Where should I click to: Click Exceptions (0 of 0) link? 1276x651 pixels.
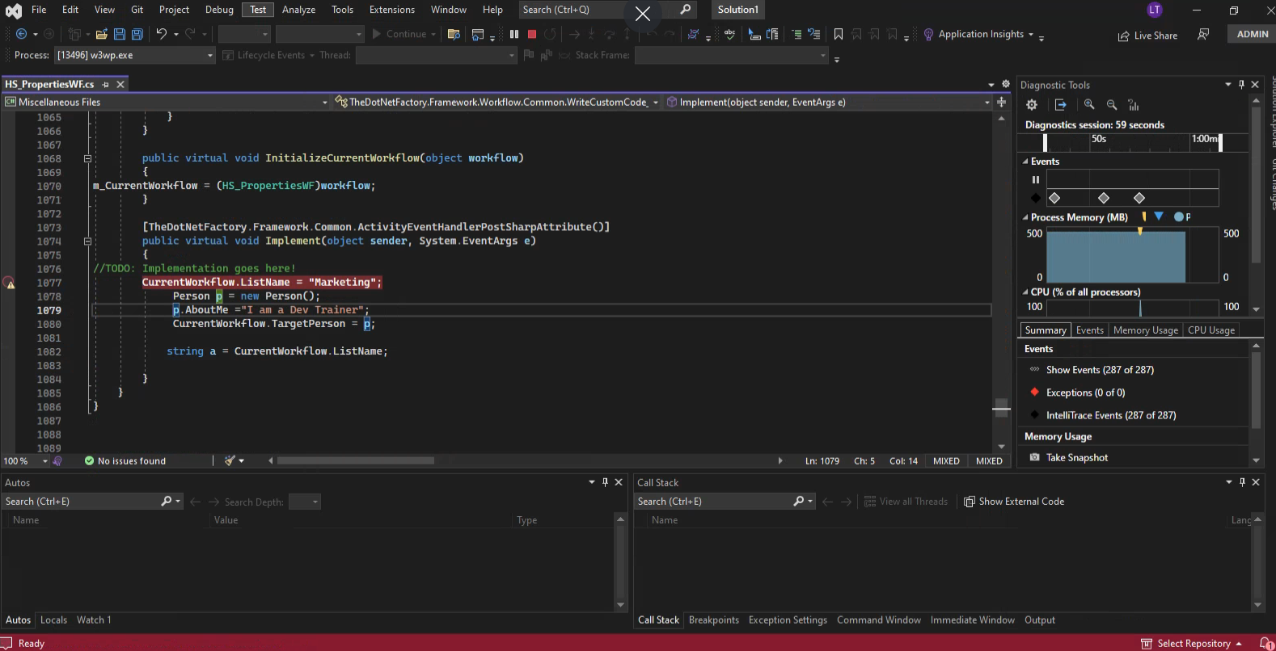pos(1085,393)
